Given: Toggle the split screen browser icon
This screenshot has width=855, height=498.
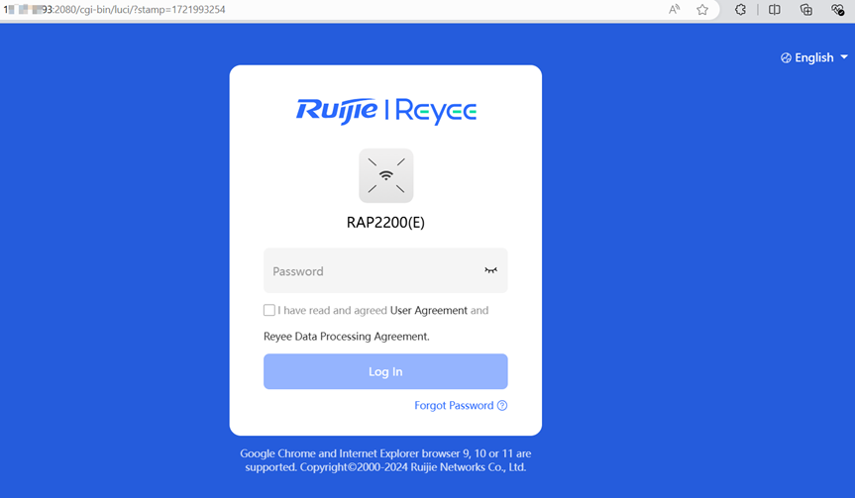Looking at the screenshot, I should point(775,9).
